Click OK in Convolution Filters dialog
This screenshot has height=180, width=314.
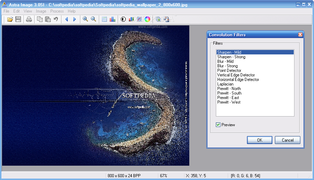point(260,140)
